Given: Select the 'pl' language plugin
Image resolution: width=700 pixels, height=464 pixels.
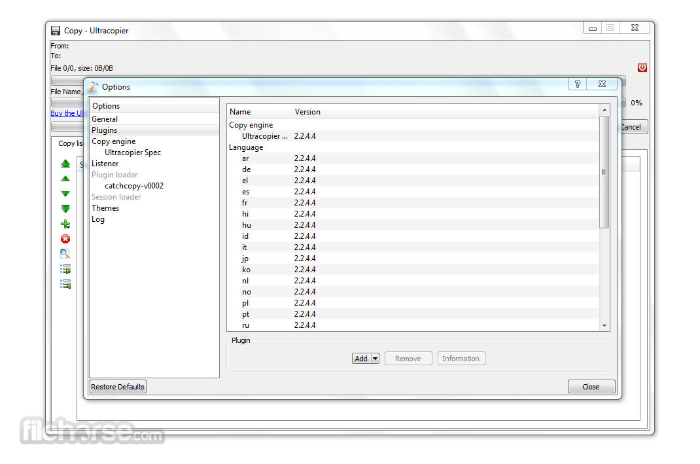Looking at the screenshot, I should tap(413, 303).
